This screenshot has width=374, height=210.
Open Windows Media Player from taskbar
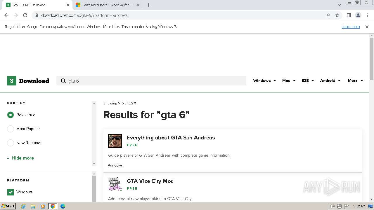(x=43, y=206)
